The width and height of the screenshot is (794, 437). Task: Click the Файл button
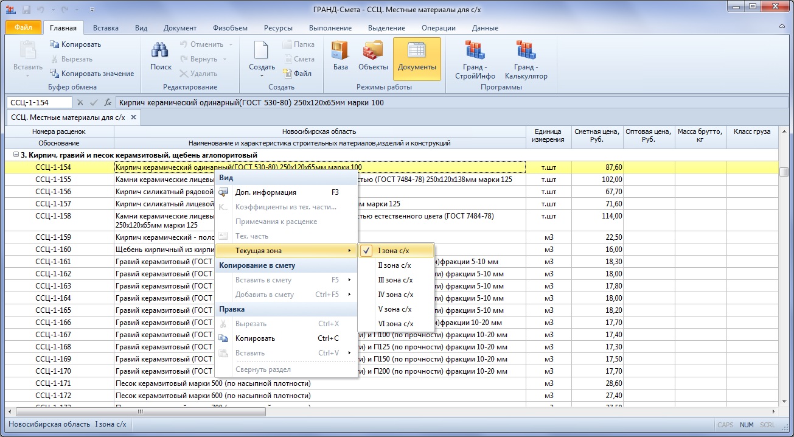tap(24, 28)
